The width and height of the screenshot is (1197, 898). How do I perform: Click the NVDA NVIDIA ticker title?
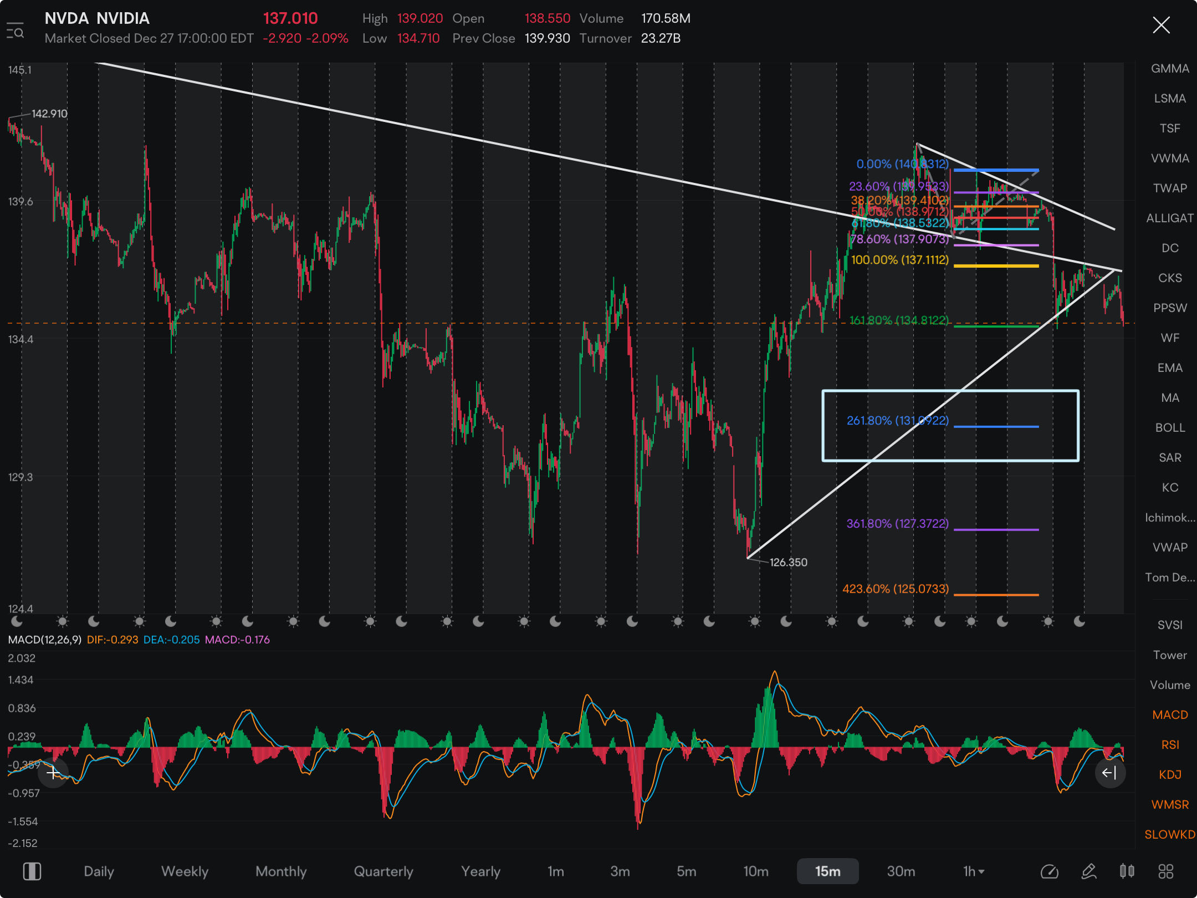point(97,18)
